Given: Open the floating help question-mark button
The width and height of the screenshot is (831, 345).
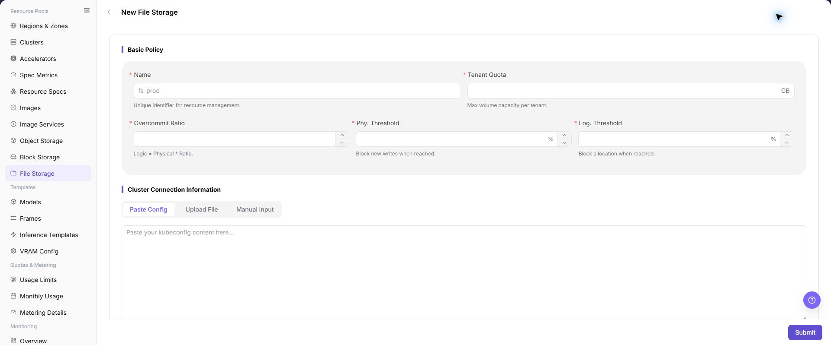Looking at the screenshot, I should click(x=812, y=300).
